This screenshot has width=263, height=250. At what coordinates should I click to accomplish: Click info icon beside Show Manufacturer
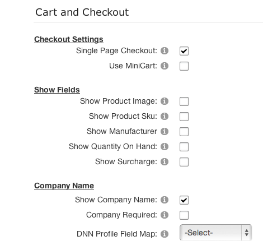[165, 131]
